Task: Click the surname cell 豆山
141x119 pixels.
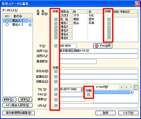Action: click(80, 23)
